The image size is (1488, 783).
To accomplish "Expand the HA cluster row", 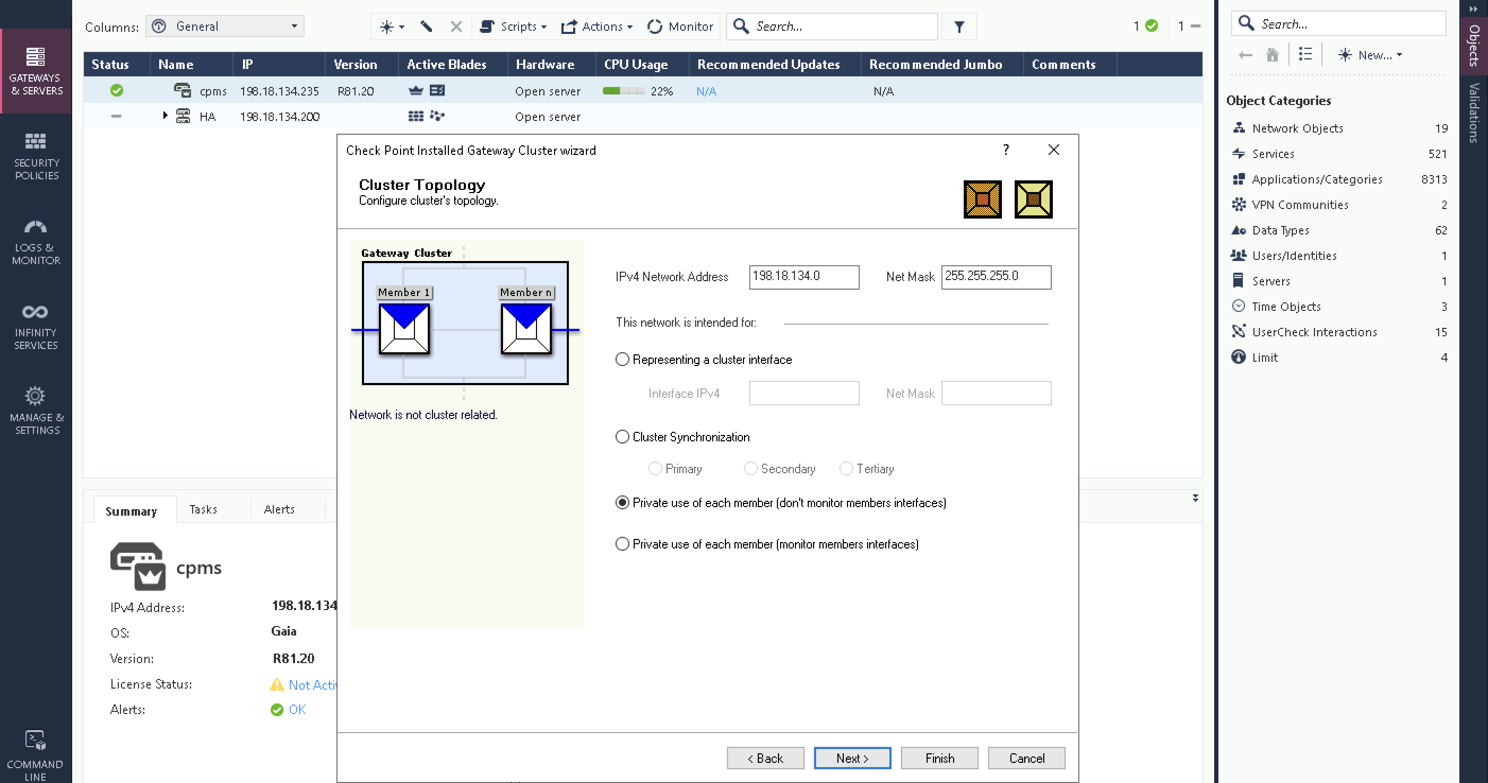I will [165, 116].
